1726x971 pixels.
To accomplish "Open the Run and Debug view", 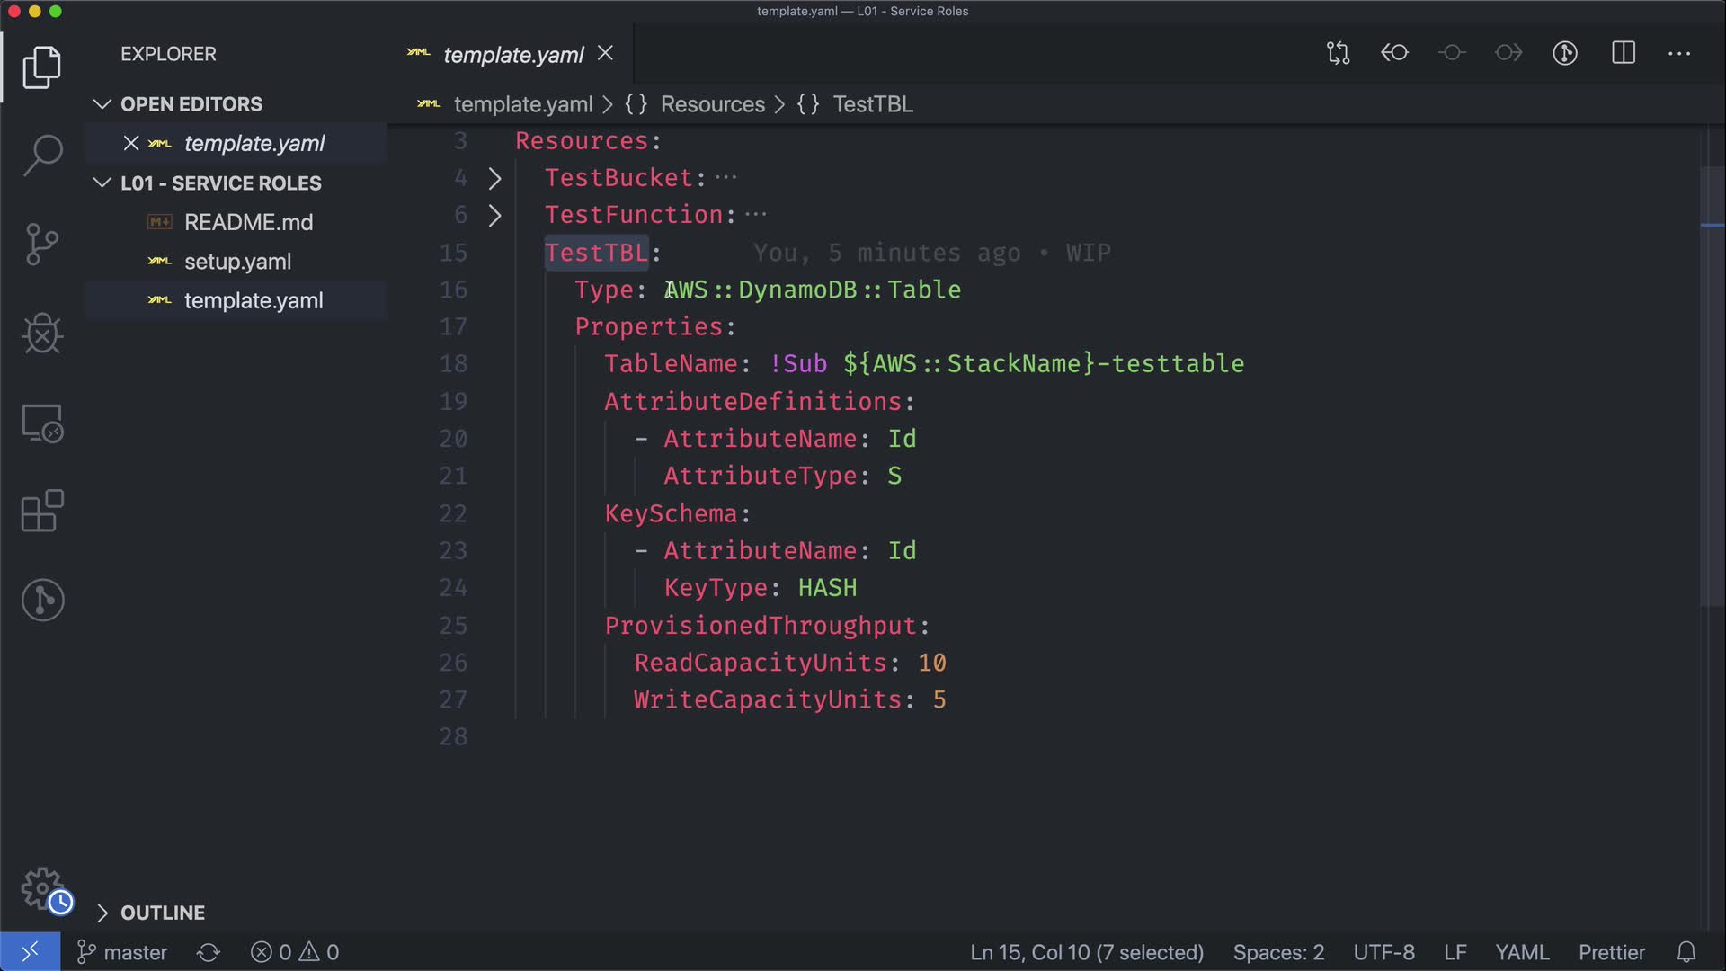I will coord(42,334).
